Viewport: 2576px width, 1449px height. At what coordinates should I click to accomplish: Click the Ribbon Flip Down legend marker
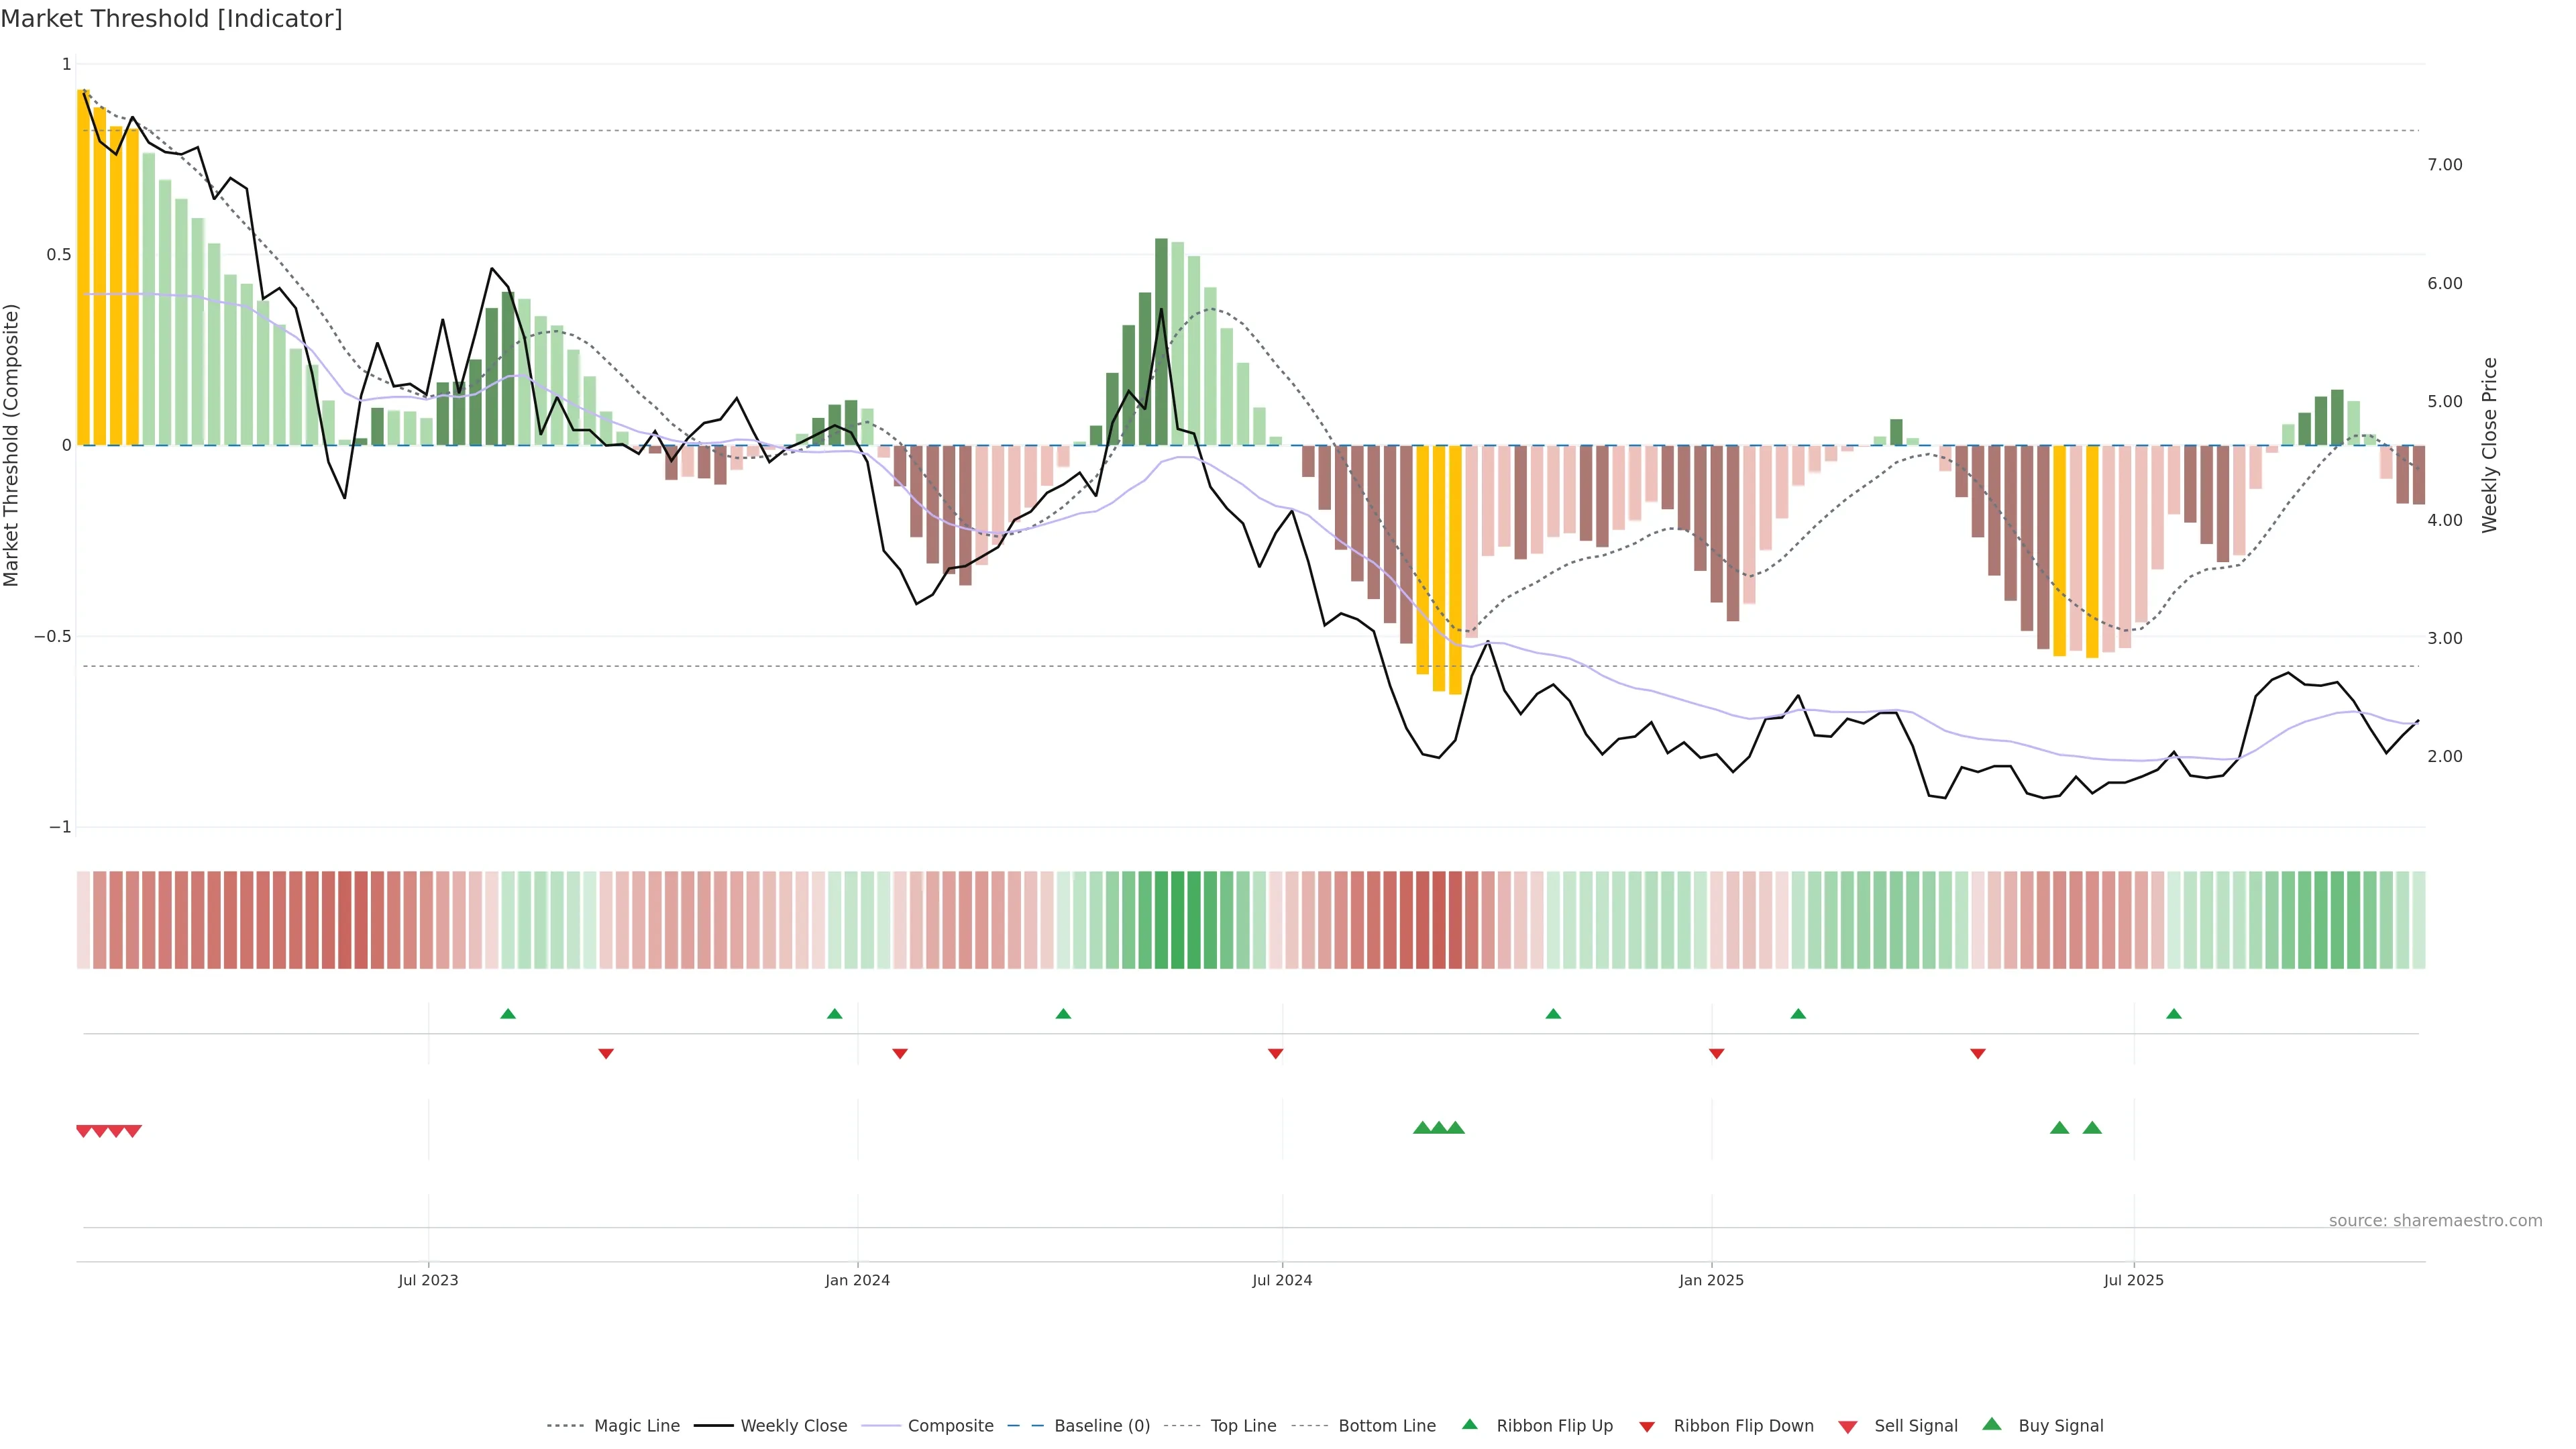(1646, 1427)
